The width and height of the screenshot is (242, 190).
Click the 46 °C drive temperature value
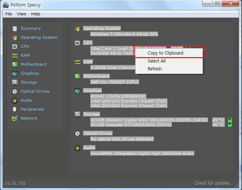pyautogui.click(x=218, y=124)
